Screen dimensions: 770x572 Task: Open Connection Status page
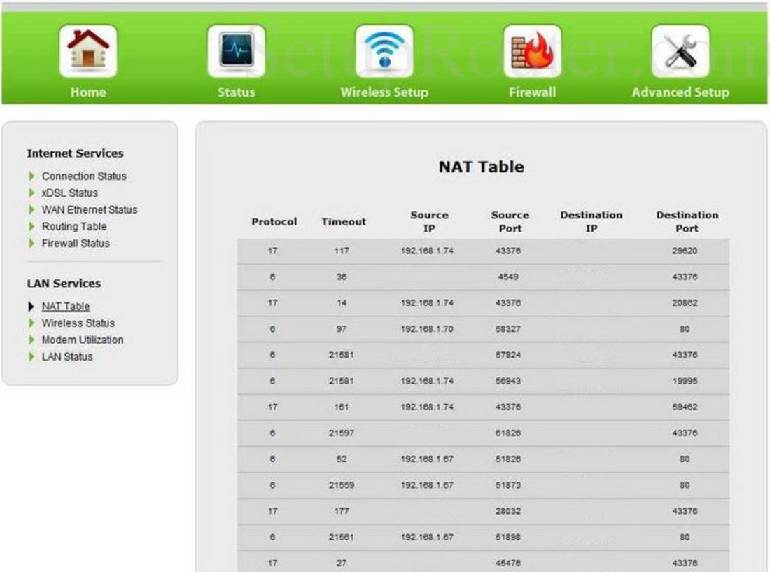[x=84, y=176]
